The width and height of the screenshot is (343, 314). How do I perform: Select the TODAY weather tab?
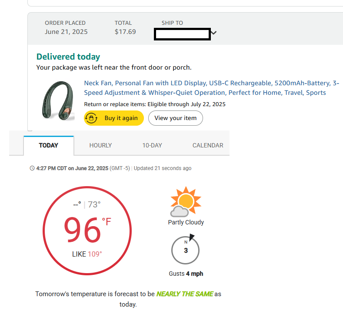49,146
